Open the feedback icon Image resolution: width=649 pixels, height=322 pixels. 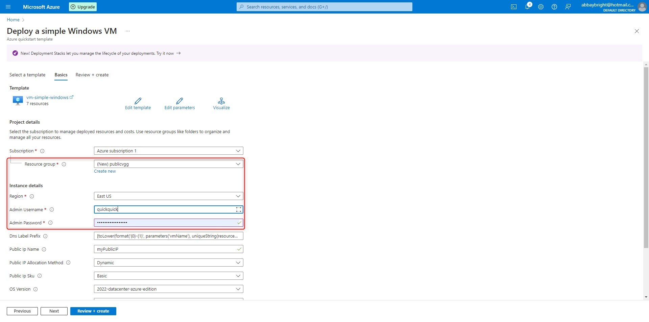click(x=568, y=7)
